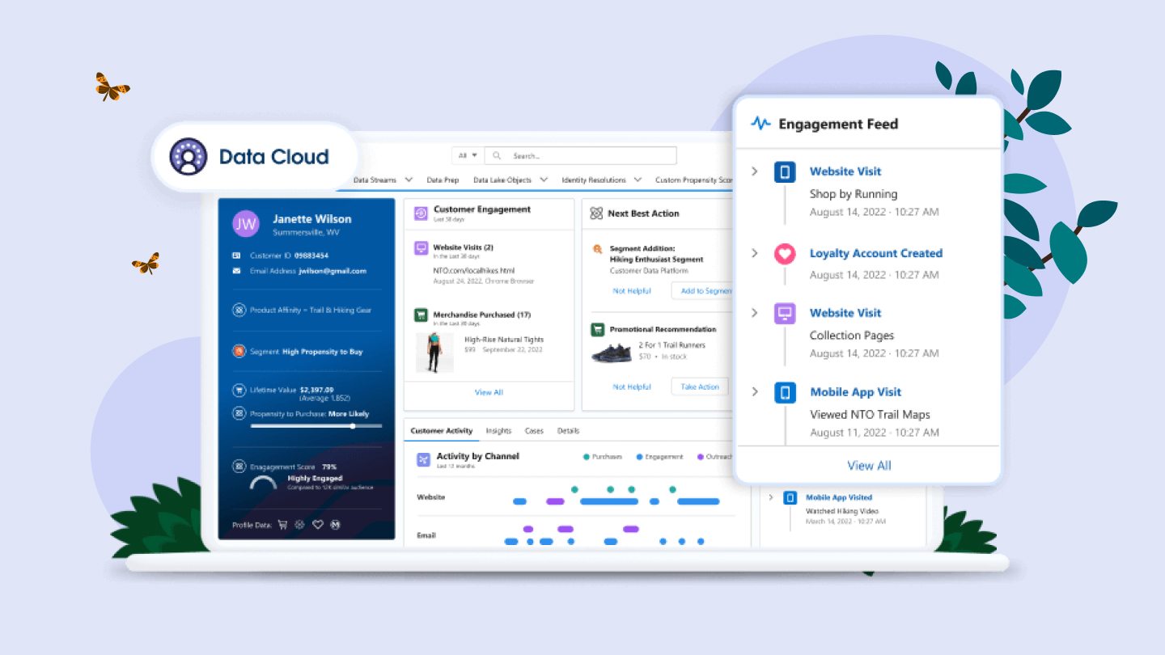Click View All in the Engagement Feed
1165x655 pixels.
pos(868,465)
